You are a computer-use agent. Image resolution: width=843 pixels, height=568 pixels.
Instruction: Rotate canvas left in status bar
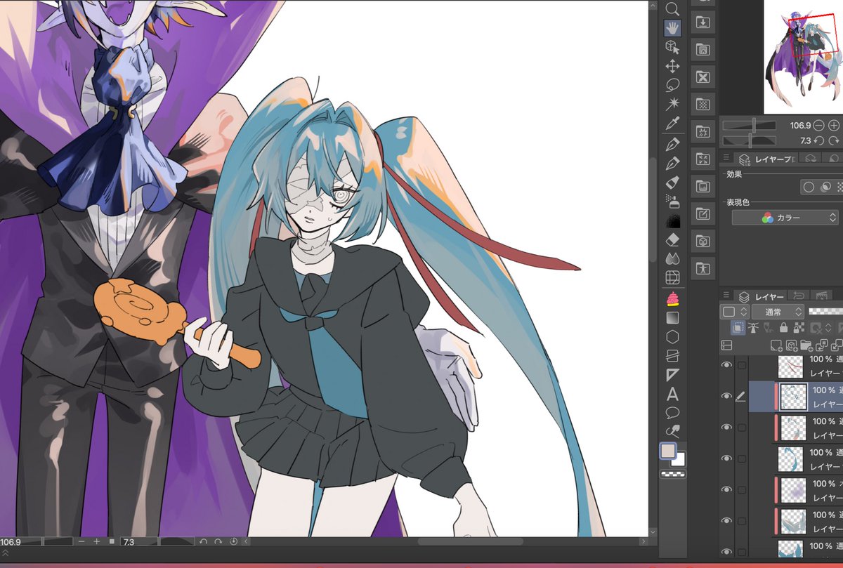pyautogui.click(x=203, y=542)
